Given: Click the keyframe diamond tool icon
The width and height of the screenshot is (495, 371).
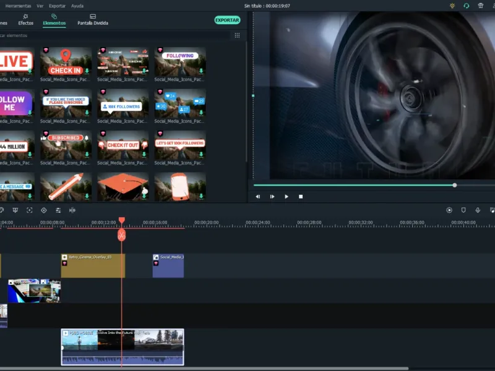Looking at the screenshot, I should (x=44, y=210).
